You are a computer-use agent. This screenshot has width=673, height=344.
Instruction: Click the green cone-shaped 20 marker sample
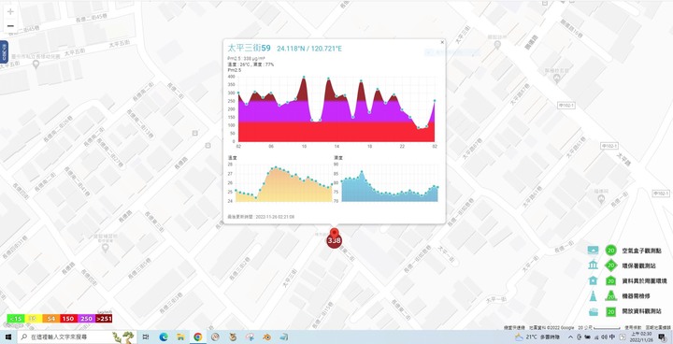pos(610,296)
